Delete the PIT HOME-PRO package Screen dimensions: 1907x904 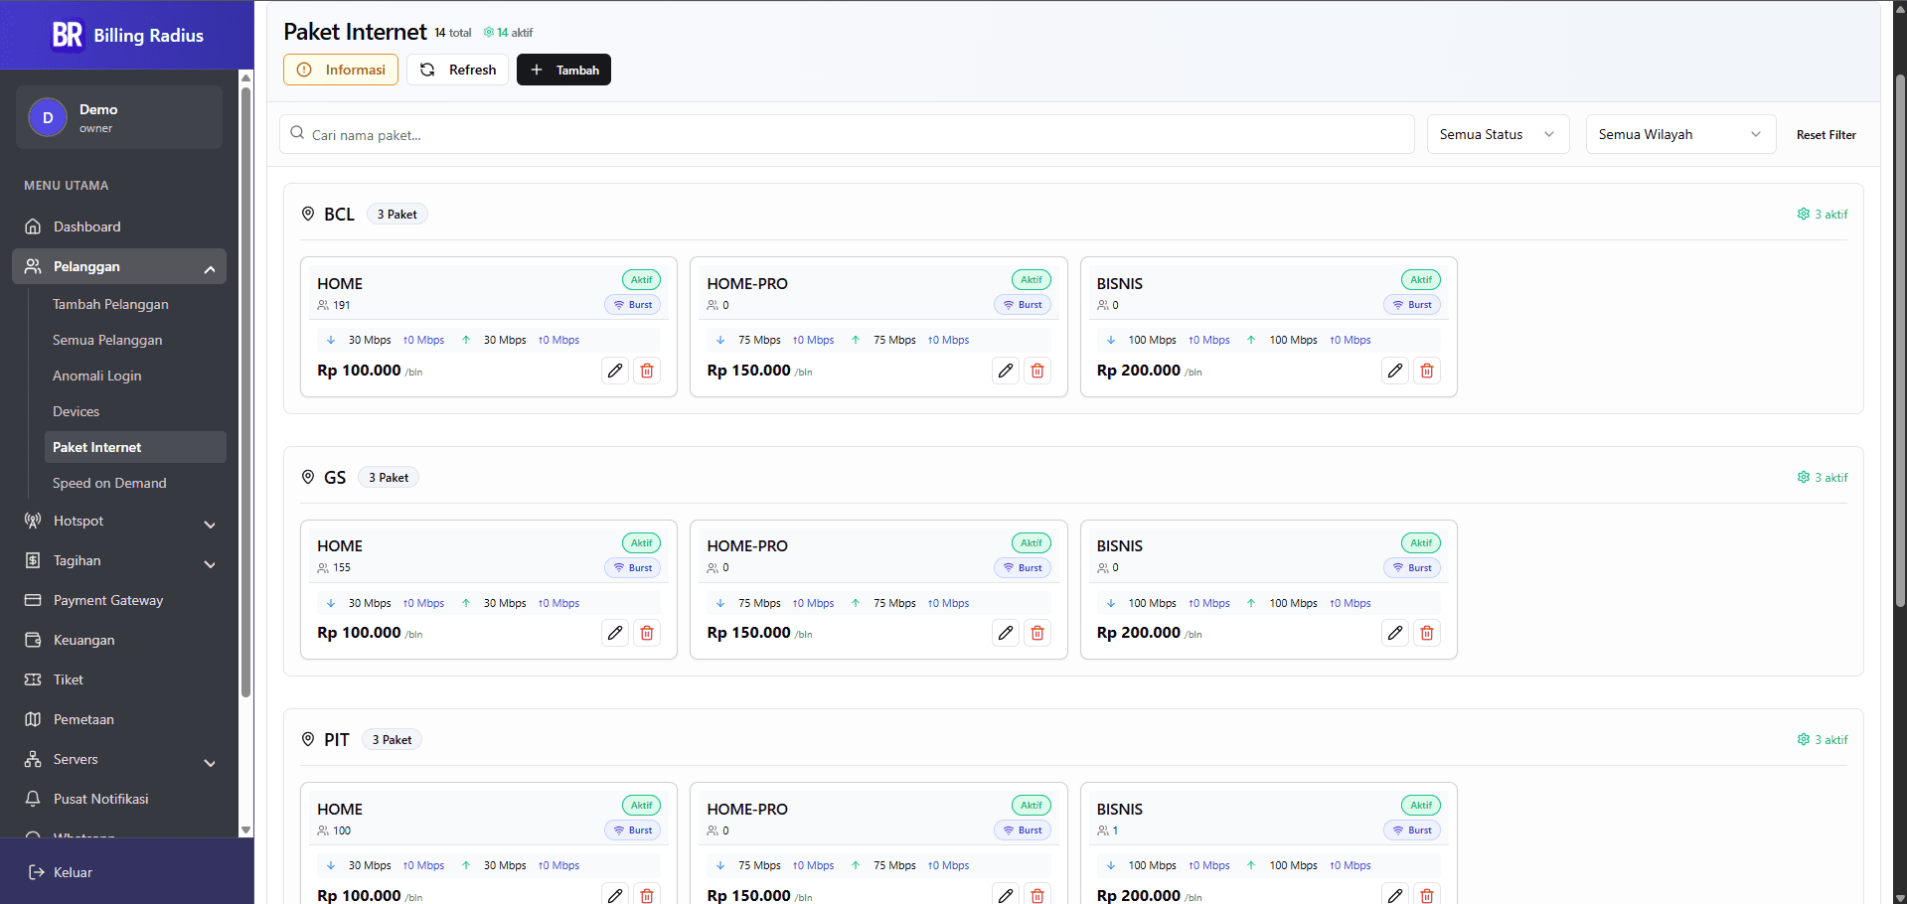point(1037,895)
